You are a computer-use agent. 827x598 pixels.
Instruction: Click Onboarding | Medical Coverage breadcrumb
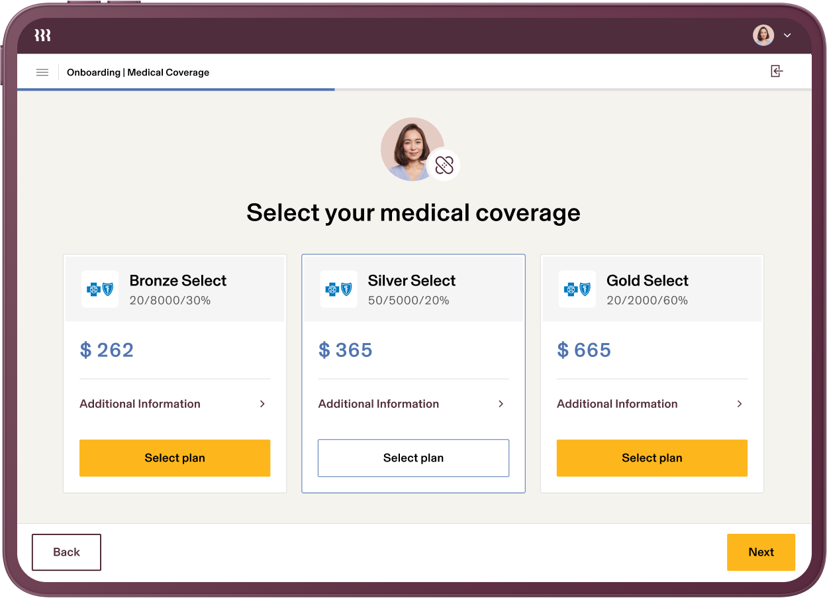138,72
